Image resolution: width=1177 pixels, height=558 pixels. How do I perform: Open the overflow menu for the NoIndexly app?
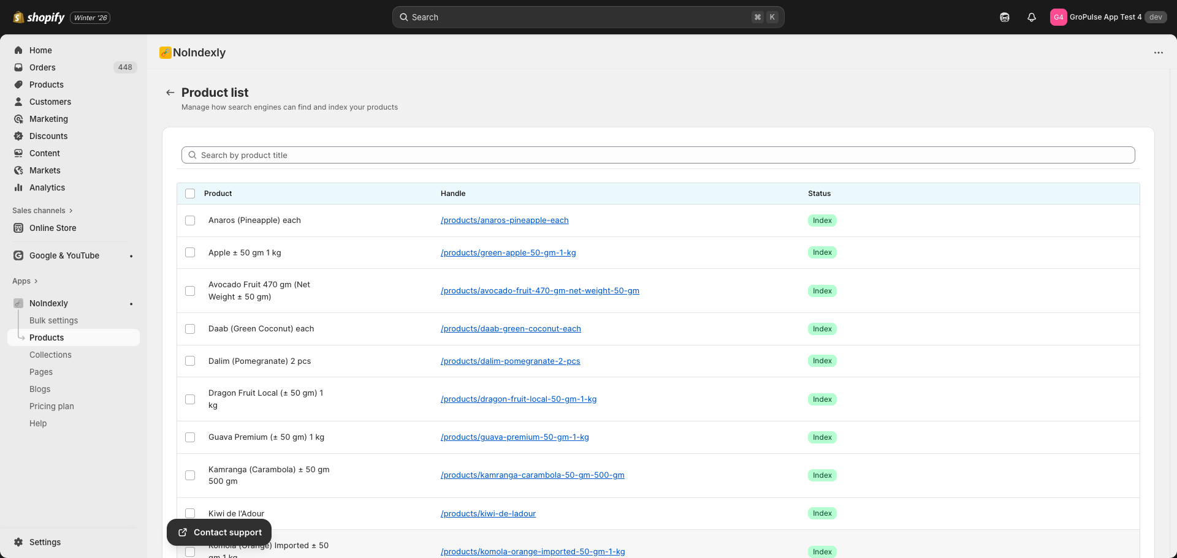(x=1158, y=53)
